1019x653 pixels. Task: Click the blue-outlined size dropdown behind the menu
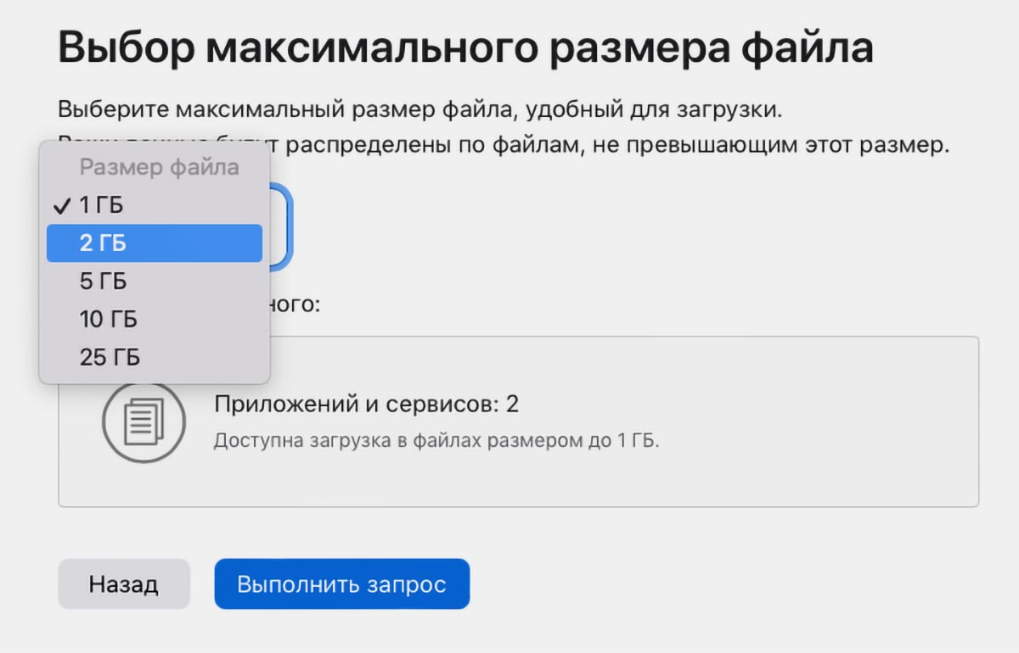(281, 226)
